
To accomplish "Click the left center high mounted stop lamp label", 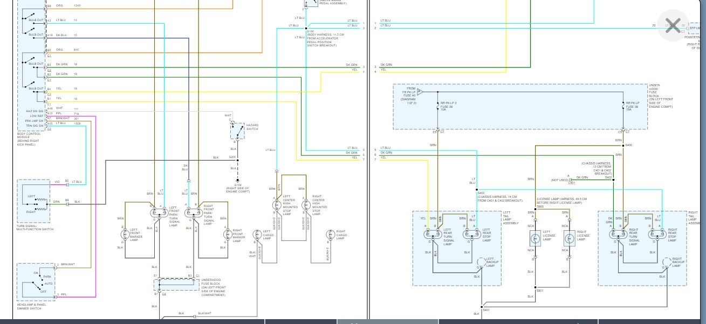I will (x=290, y=205).
